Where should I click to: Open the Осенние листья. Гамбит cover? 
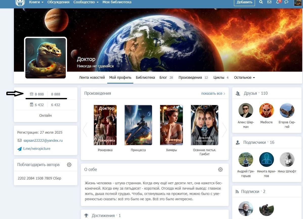(x=204, y=125)
